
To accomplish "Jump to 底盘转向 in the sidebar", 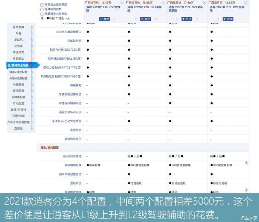I will coord(18,52).
